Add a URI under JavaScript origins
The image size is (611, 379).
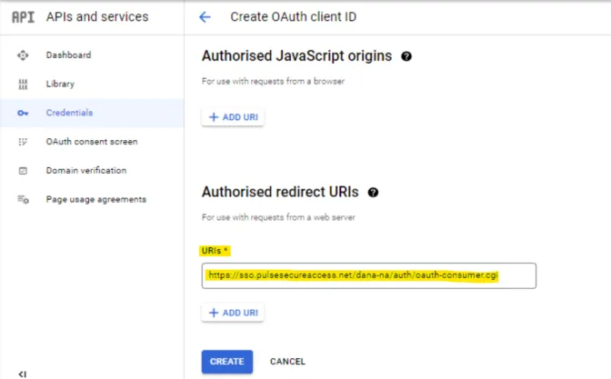pyautogui.click(x=233, y=117)
